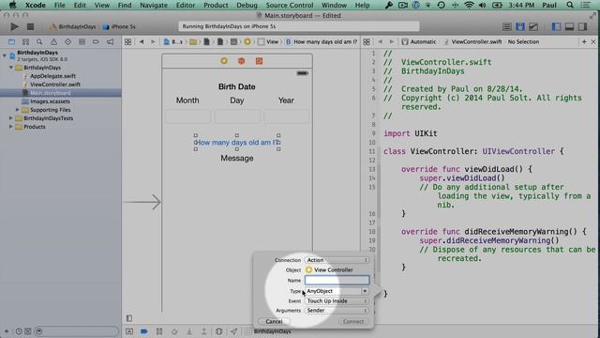Toggle the Navigator pane
This screenshot has width=600, height=338.
556,26
